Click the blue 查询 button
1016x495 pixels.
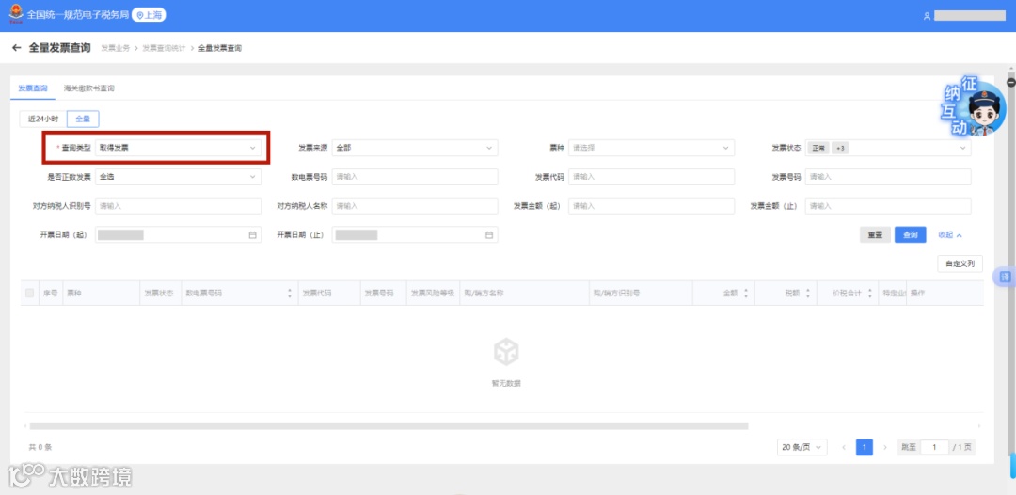pyautogui.click(x=911, y=235)
